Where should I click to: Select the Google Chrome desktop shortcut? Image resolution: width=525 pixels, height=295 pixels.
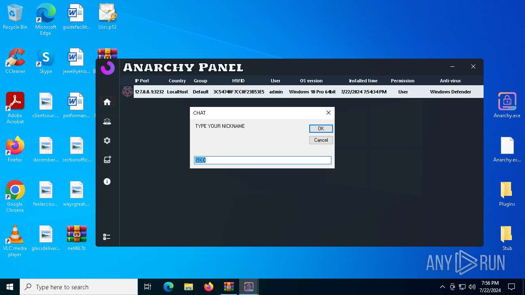click(15, 197)
